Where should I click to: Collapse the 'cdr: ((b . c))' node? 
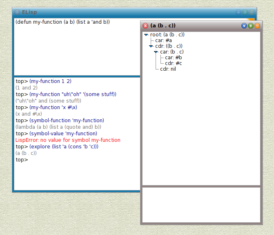[x=151, y=46]
